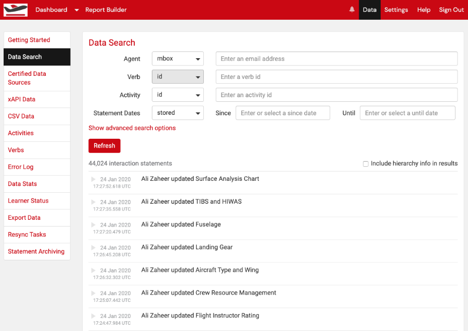The image size is (468, 331).
Task: Select the Data tab in top bar
Action: [x=370, y=10]
